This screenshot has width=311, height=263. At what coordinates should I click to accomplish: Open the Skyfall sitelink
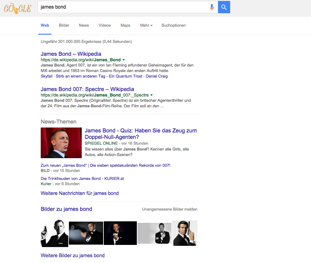(47, 76)
